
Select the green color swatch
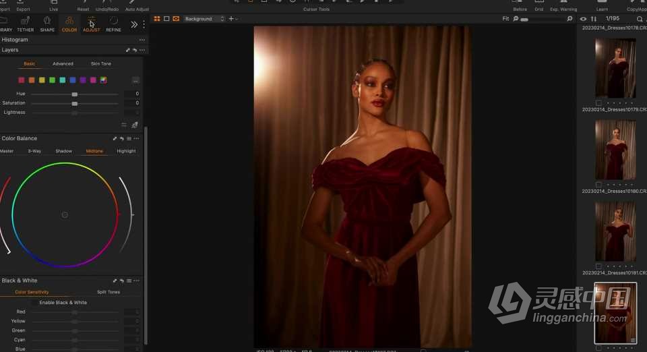tap(53, 80)
